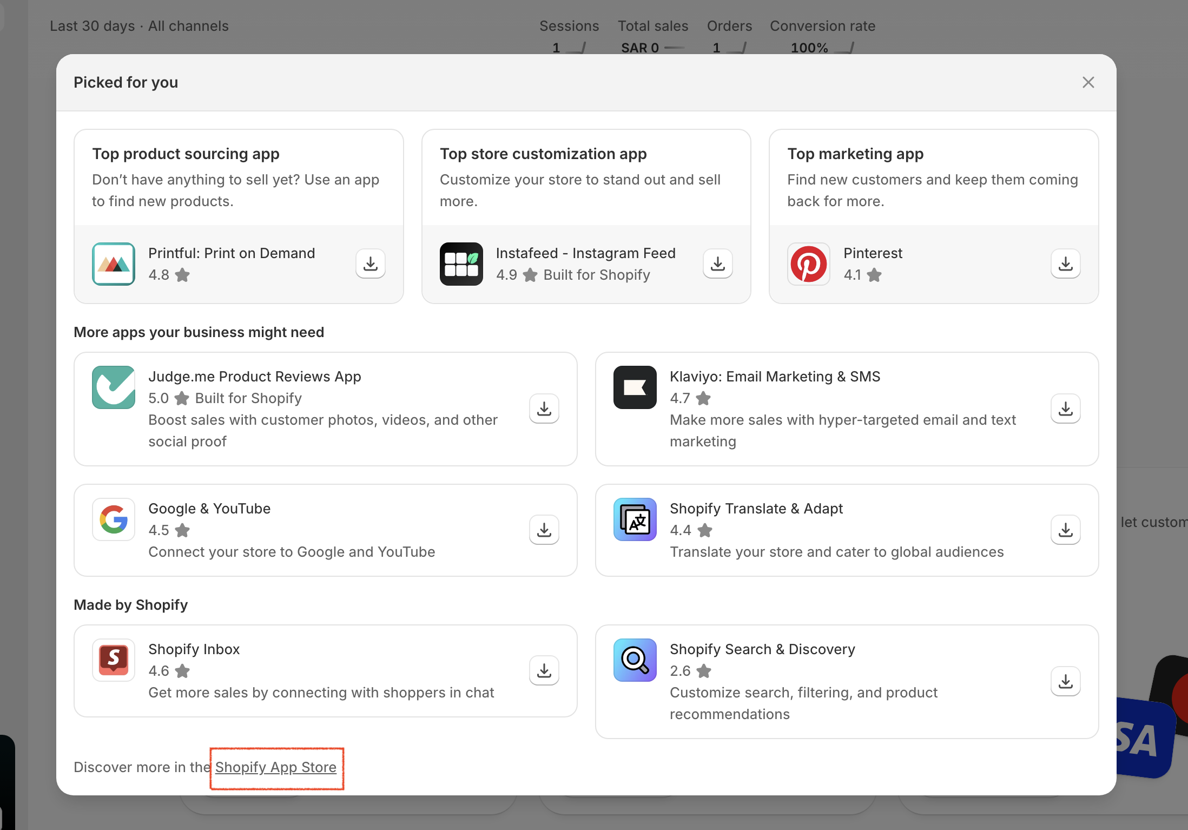The width and height of the screenshot is (1188, 830).
Task: Open Shopify Inbox title
Action: coord(194,649)
